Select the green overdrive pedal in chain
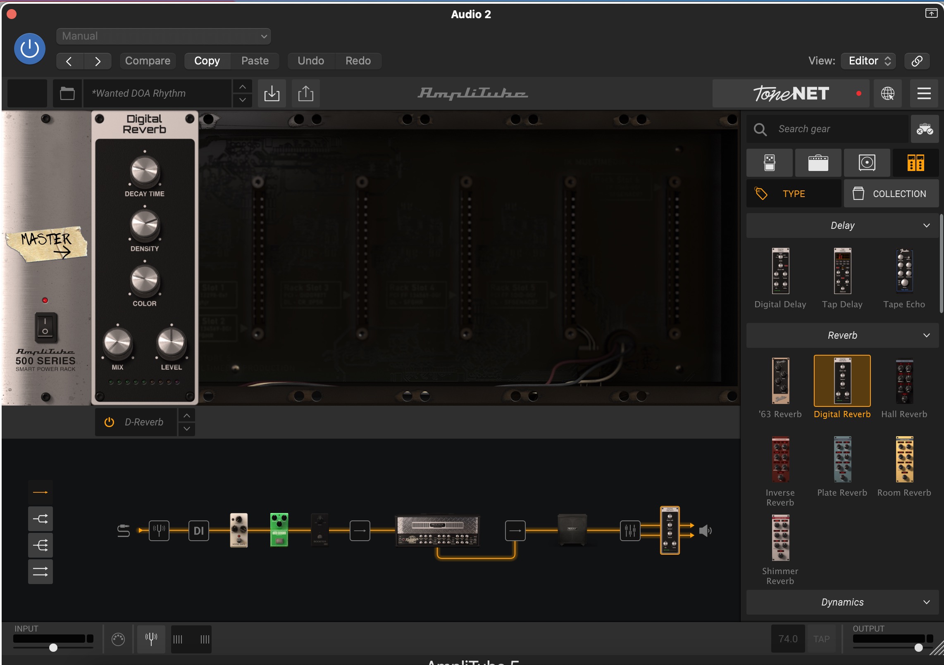The image size is (944, 665). (x=279, y=530)
